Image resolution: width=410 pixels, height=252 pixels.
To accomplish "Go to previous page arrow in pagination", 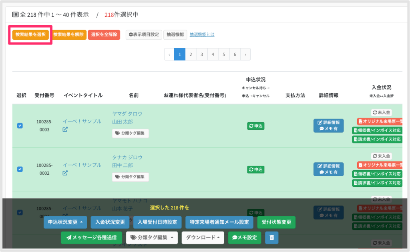I will click(x=169, y=54).
